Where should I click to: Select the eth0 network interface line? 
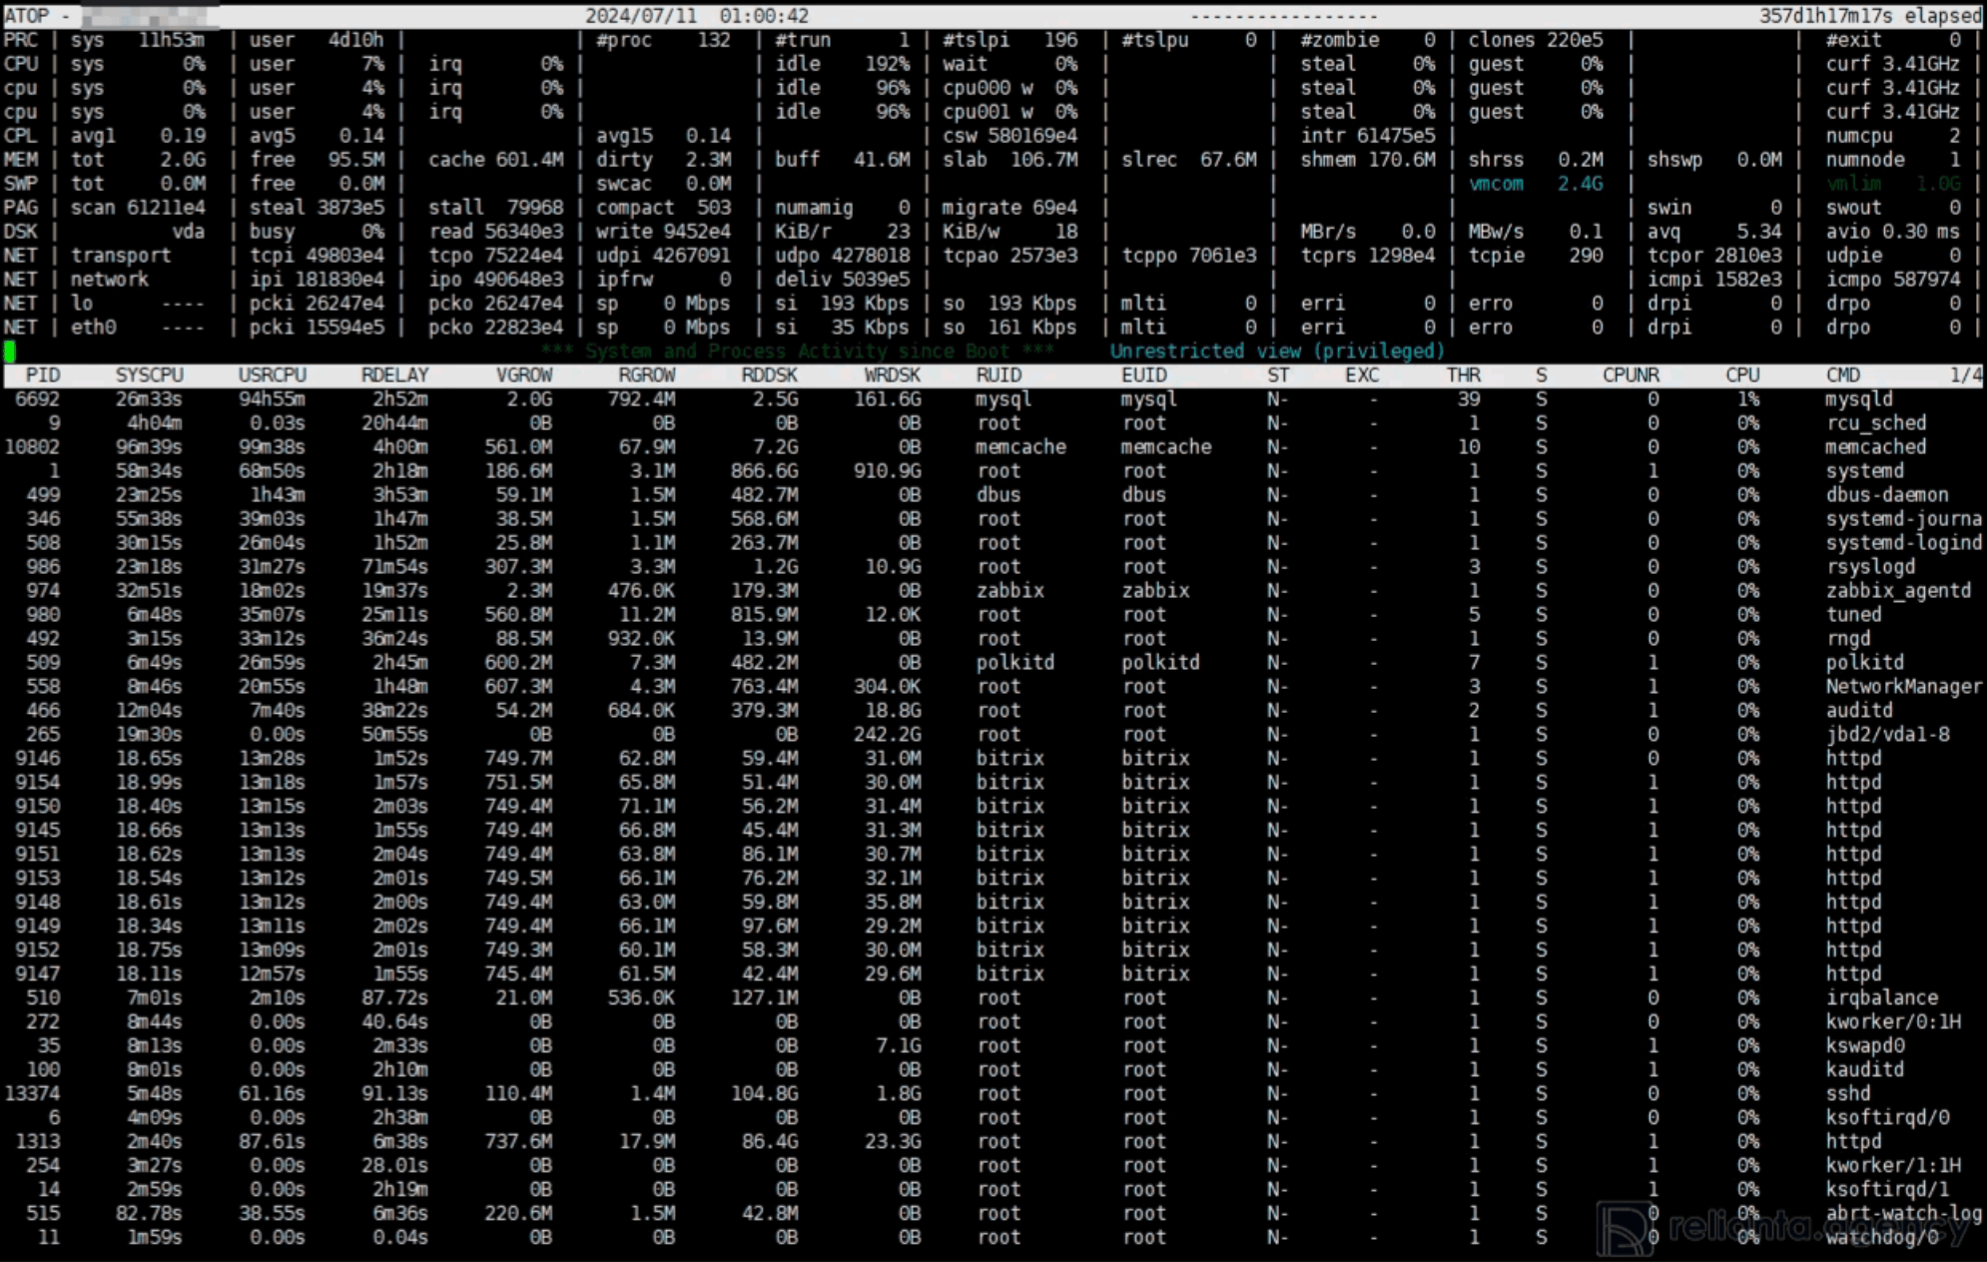click(94, 327)
